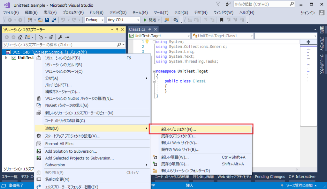
Task: Click the Collapse All icon in Solution Explorer
Action: coord(51,37)
